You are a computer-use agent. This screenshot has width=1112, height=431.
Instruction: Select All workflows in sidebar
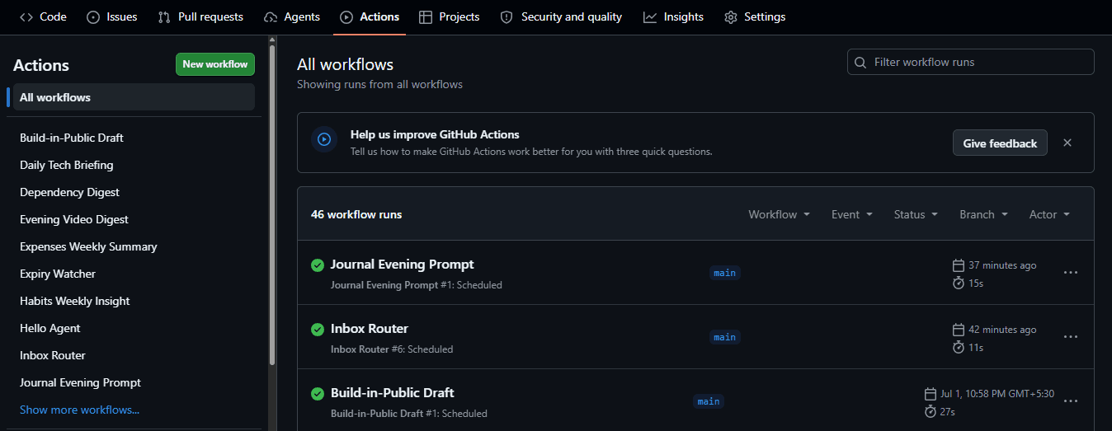(134, 97)
